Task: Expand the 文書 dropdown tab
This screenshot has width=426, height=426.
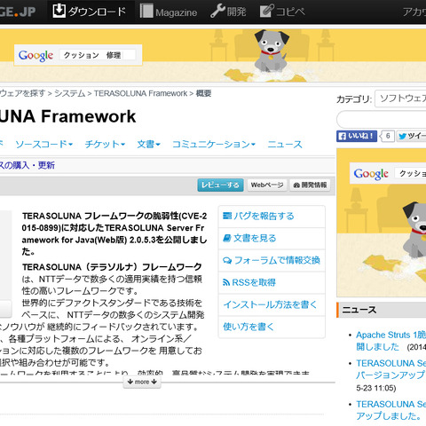Action: [148, 144]
